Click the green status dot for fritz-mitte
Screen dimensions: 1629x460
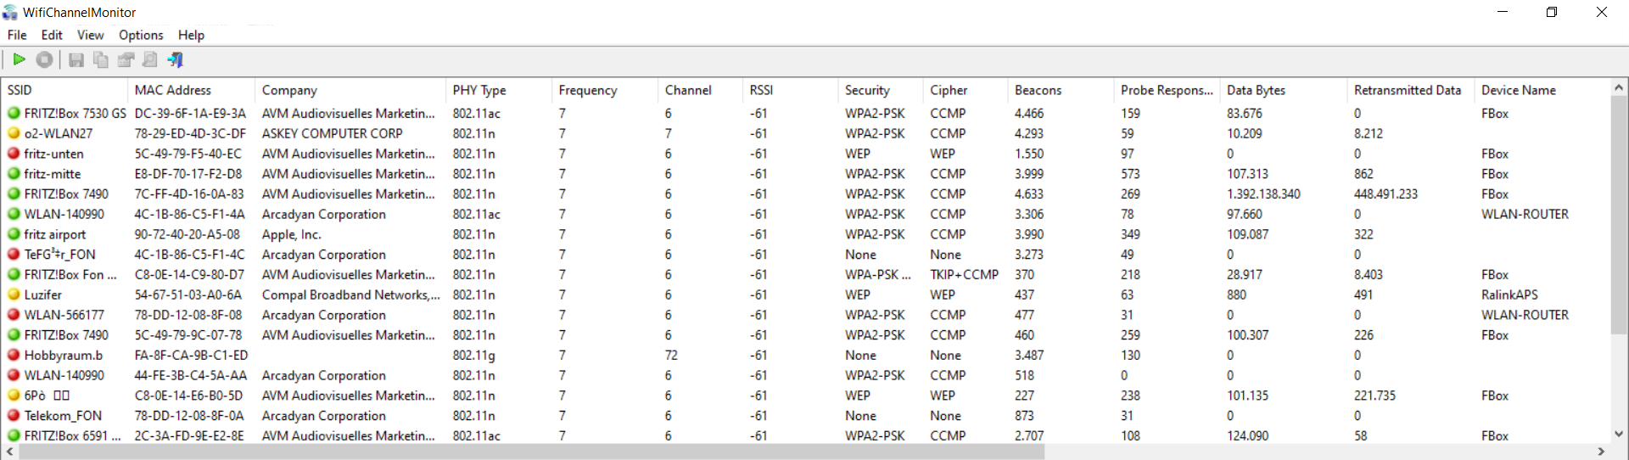pos(14,173)
